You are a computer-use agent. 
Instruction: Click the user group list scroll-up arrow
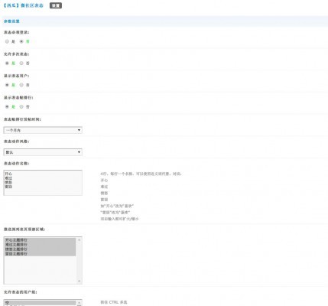point(79,303)
